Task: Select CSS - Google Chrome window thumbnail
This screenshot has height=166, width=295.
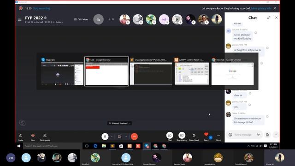Action: click(x=106, y=71)
